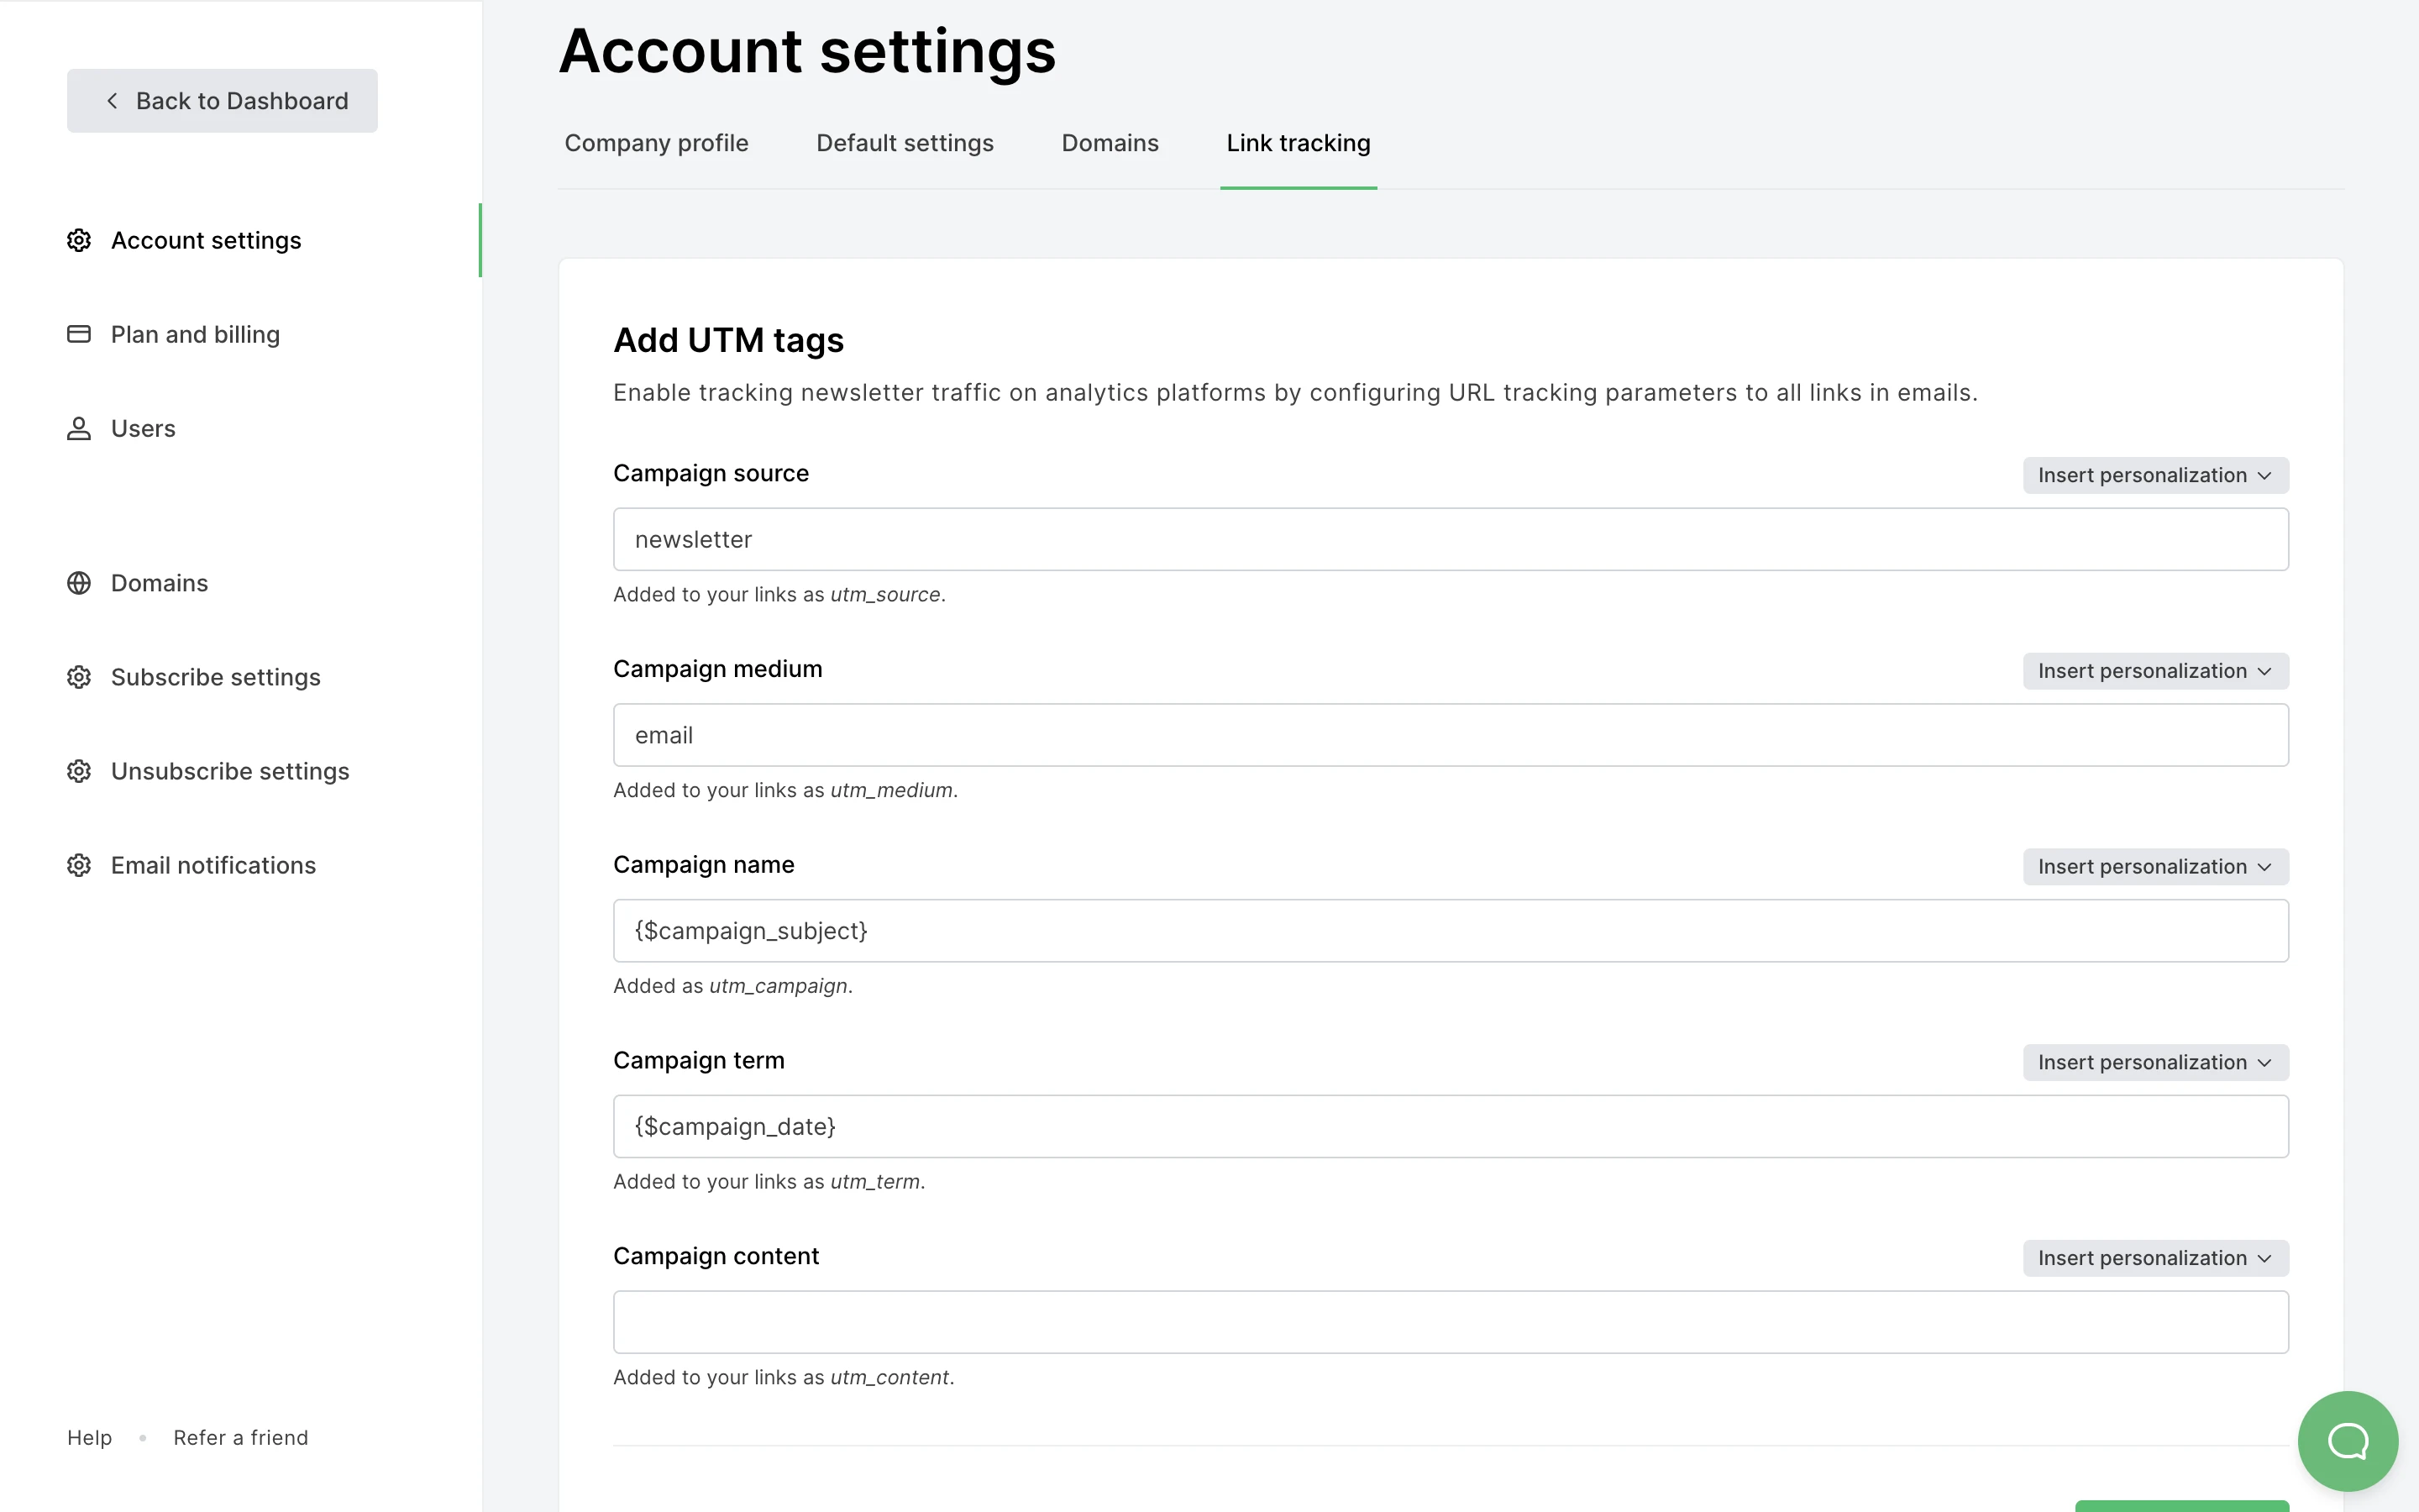
Task: Click the utm_medium helper text
Action: click(x=784, y=790)
